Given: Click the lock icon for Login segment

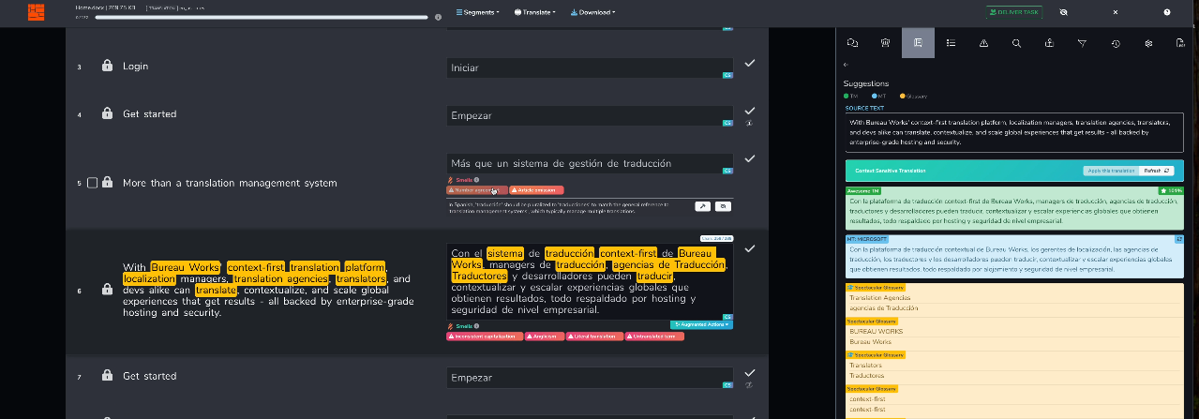Looking at the screenshot, I should coord(107,66).
